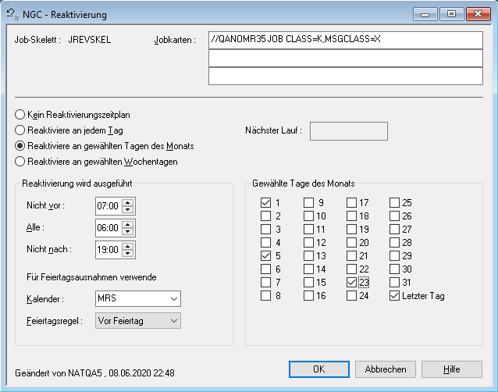This screenshot has height=392, width=498.
Task: Select 'Reaktiviere an gewählten Wochentagen' option
Action: click(20, 162)
